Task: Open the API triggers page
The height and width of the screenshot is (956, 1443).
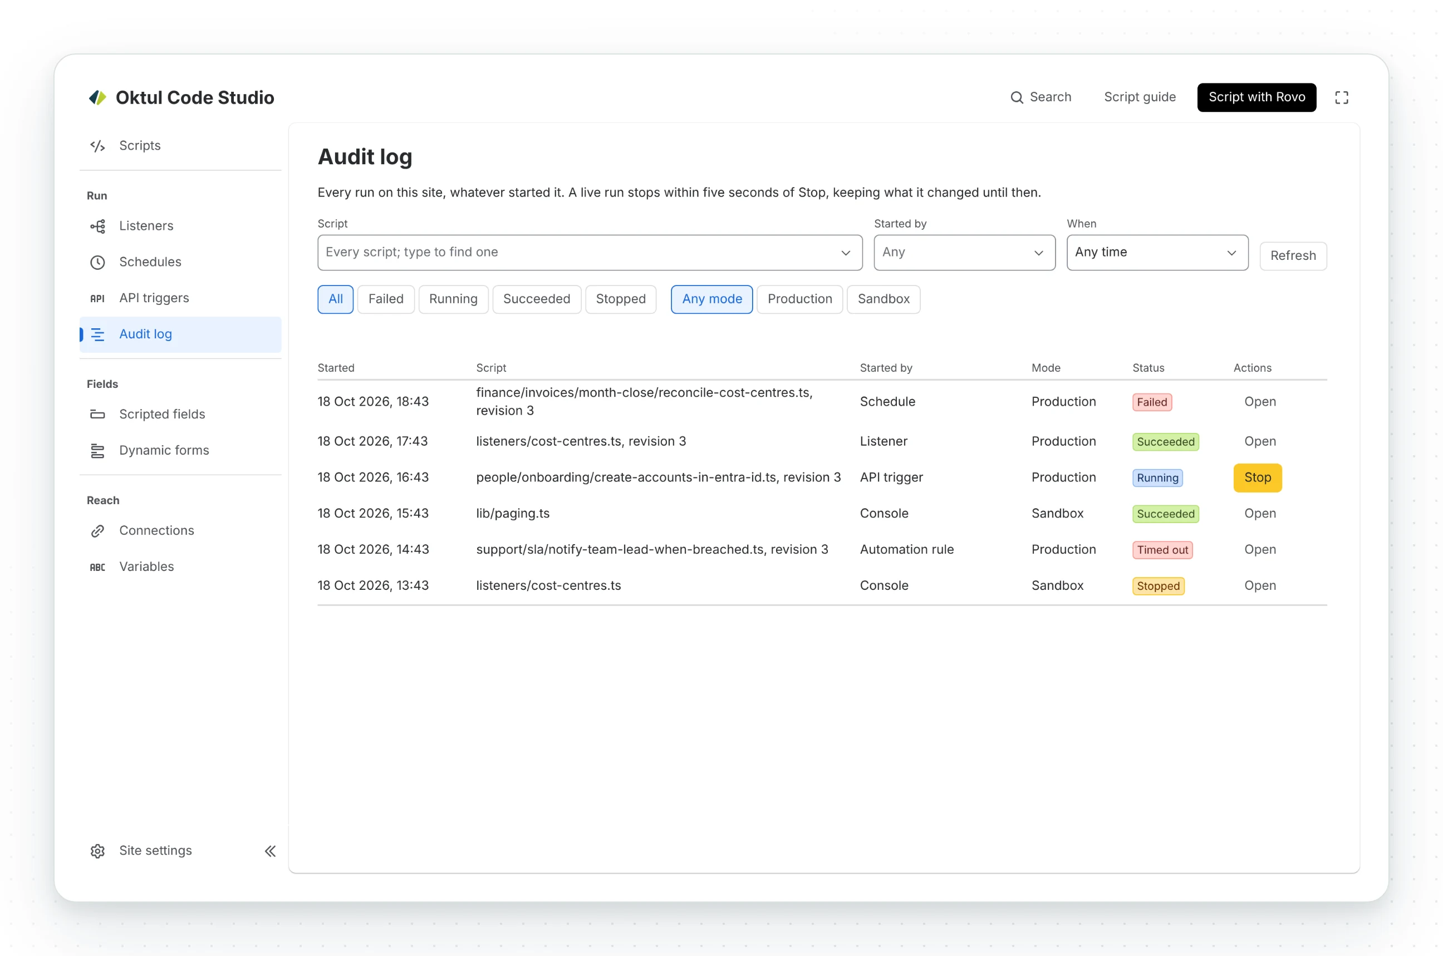Action: point(180,298)
